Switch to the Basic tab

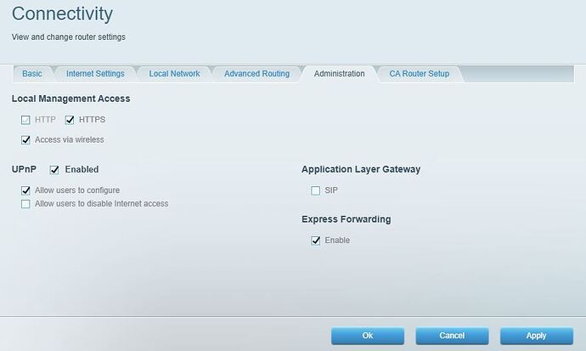(x=31, y=74)
